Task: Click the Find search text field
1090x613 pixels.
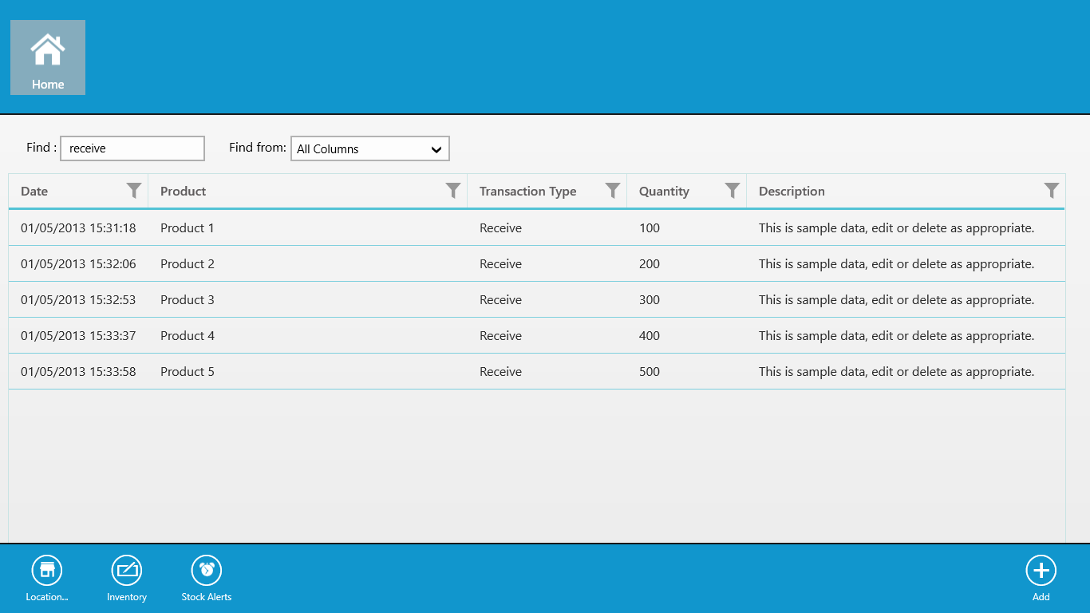Action: pyautogui.click(x=132, y=148)
